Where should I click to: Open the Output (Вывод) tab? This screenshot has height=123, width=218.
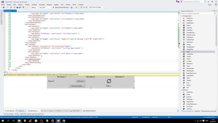17,114
